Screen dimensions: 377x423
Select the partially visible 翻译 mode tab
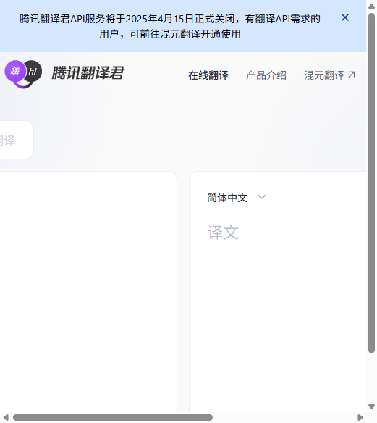pos(16,140)
